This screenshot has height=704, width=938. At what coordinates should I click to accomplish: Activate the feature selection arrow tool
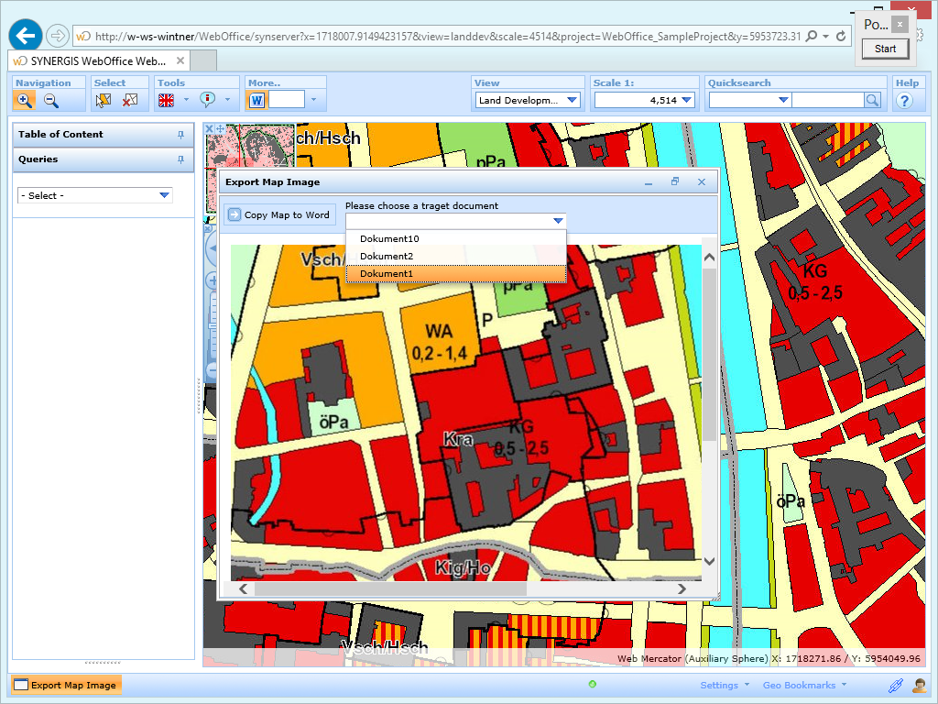(104, 100)
